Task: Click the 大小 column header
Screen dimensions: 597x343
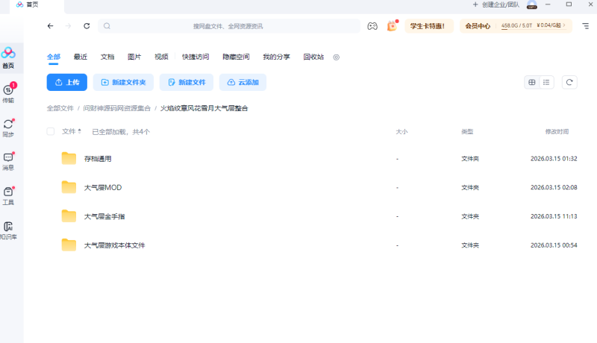Action: (x=401, y=131)
